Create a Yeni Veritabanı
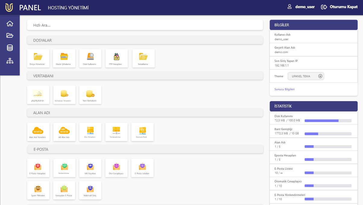 tap(90, 94)
